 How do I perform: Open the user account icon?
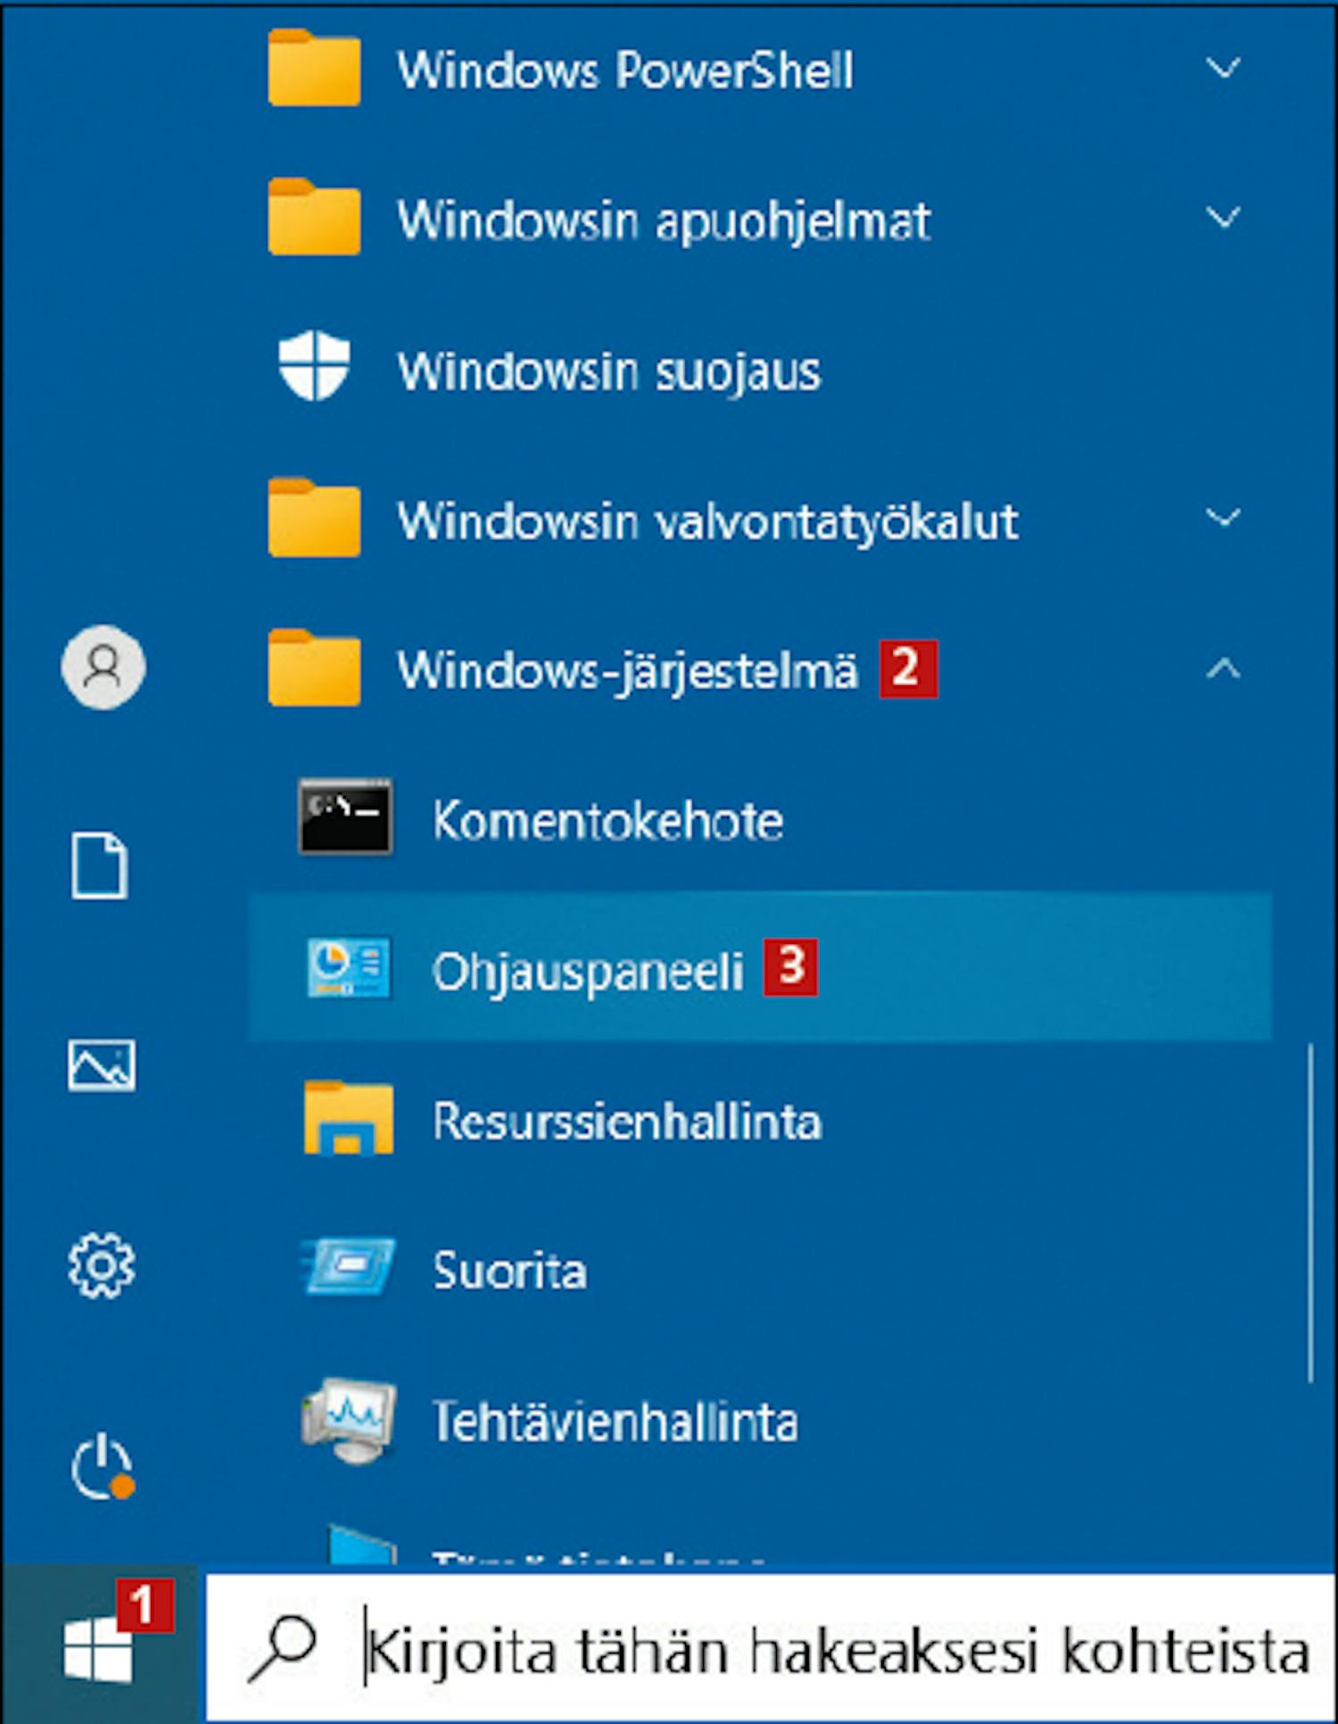tap(103, 667)
